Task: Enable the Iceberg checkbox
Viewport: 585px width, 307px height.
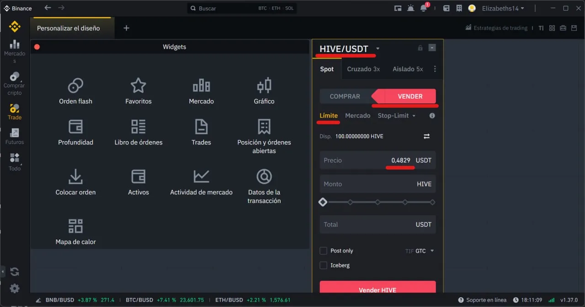Action: click(324, 265)
